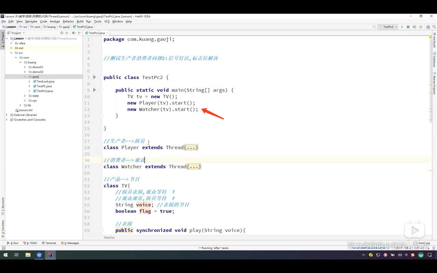Viewport: 437px width, 273px height.
Task: Close the TestPc2.java editor tab
Action: tap(107, 33)
